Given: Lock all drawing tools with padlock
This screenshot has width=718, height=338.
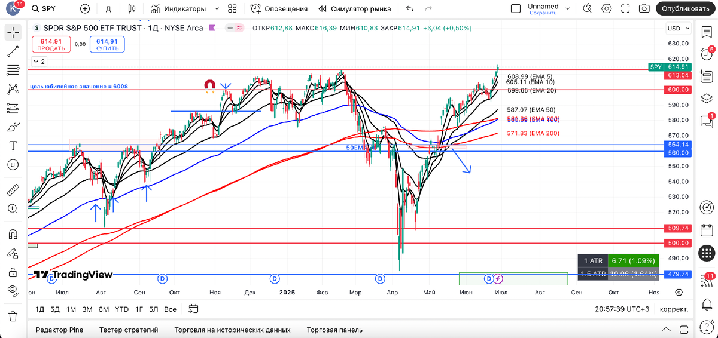Looking at the screenshot, I should coord(13,272).
